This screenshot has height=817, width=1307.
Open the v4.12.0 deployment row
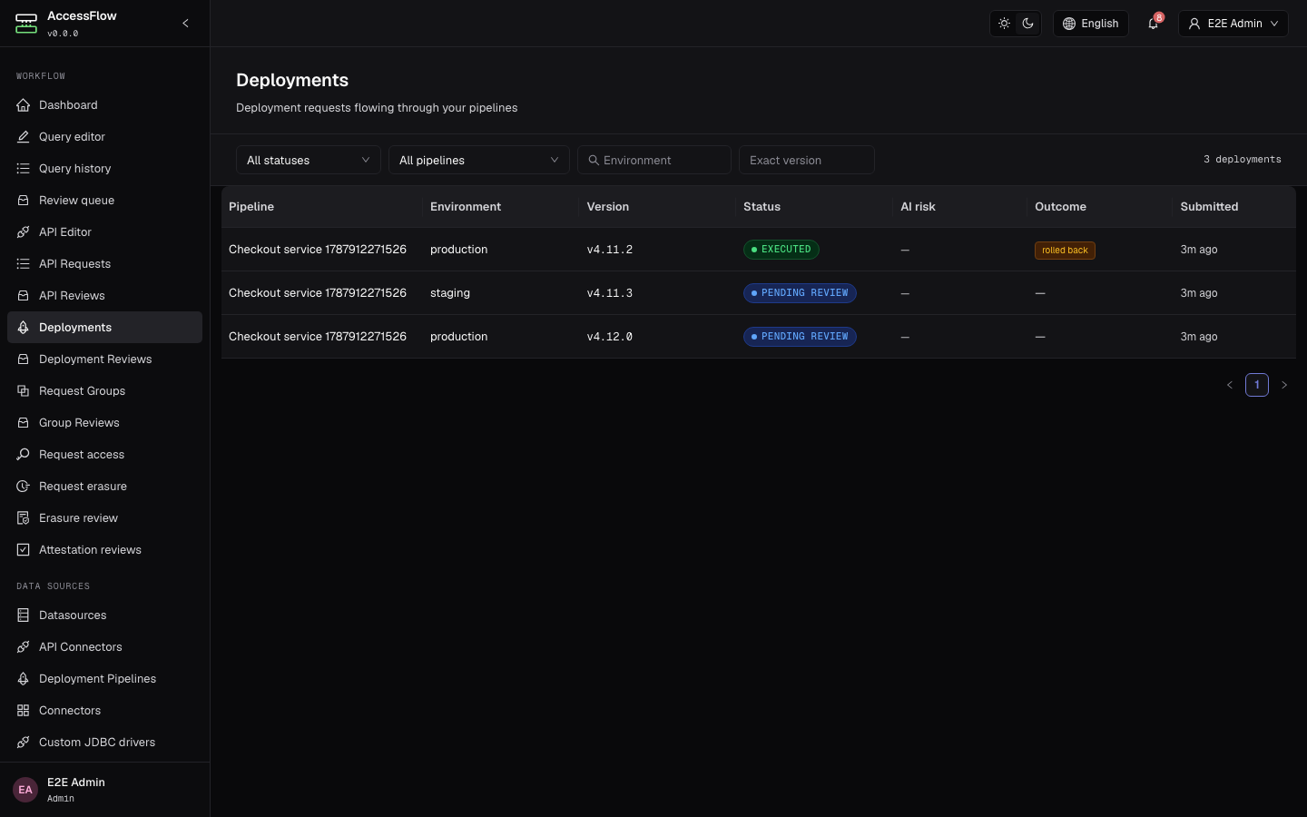(759, 337)
